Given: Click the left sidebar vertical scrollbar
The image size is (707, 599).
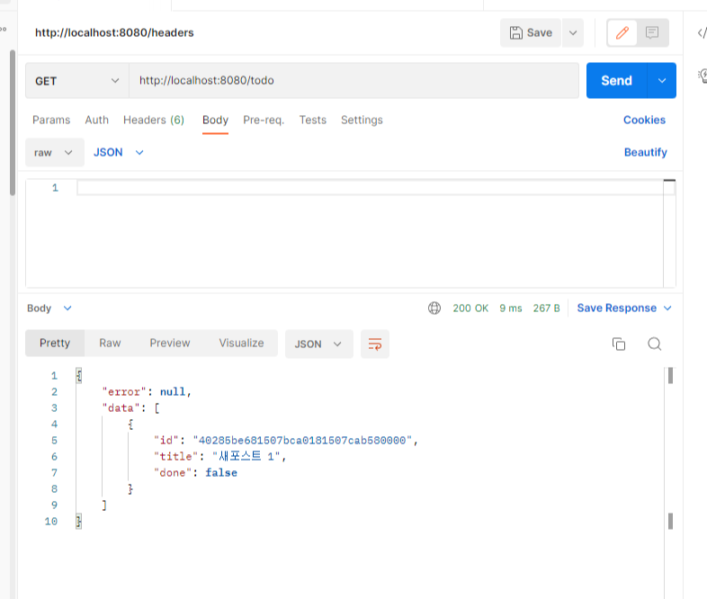Looking at the screenshot, I should [13, 122].
